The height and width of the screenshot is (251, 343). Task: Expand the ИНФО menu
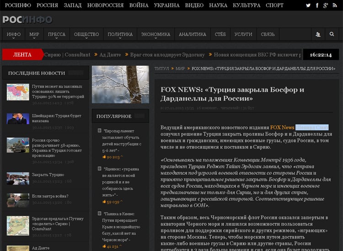click(14, 35)
